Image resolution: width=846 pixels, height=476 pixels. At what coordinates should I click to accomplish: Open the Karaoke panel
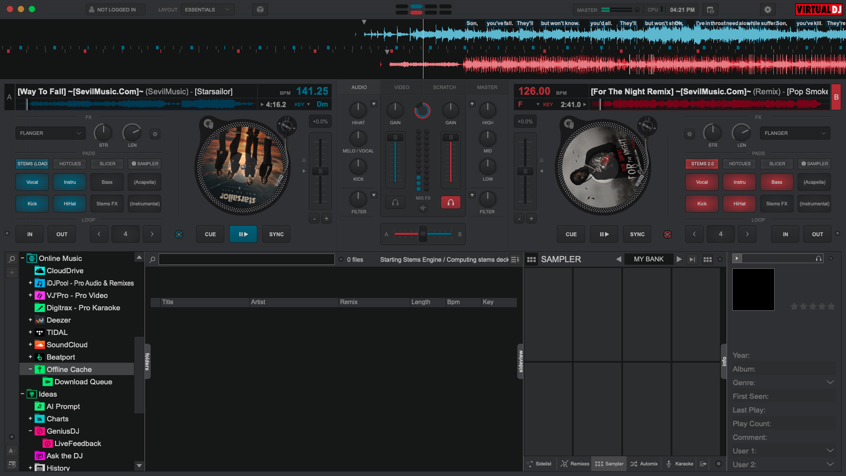click(x=679, y=464)
